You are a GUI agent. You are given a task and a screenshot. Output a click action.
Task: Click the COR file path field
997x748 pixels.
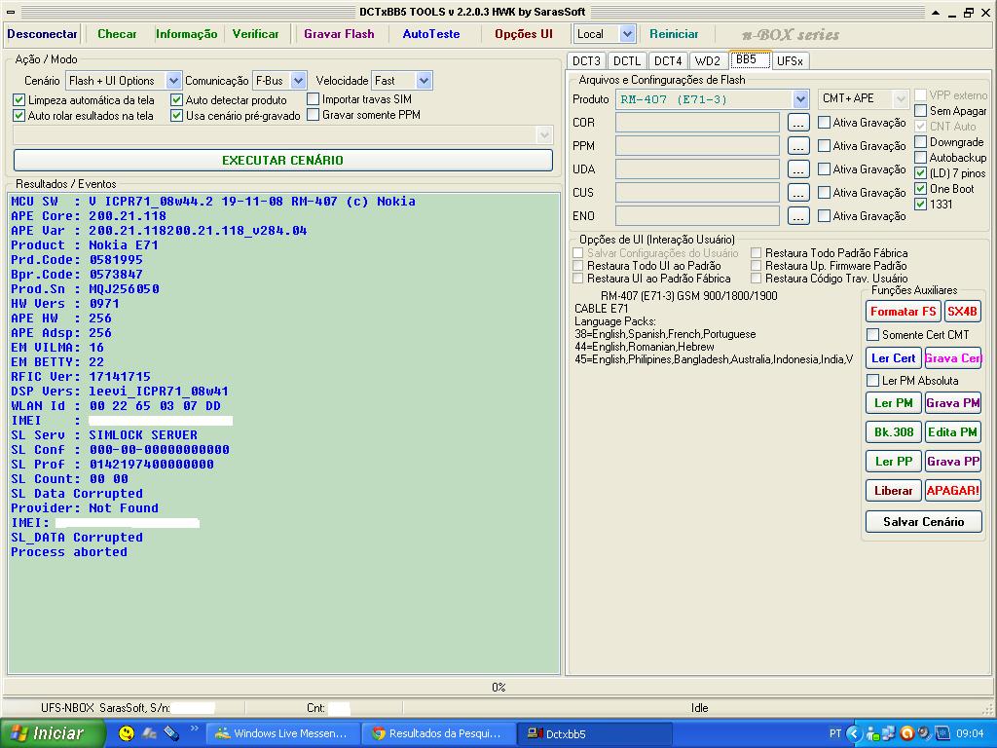[x=697, y=122]
